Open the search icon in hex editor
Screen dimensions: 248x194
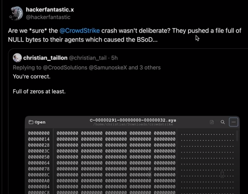[x=223, y=122]
